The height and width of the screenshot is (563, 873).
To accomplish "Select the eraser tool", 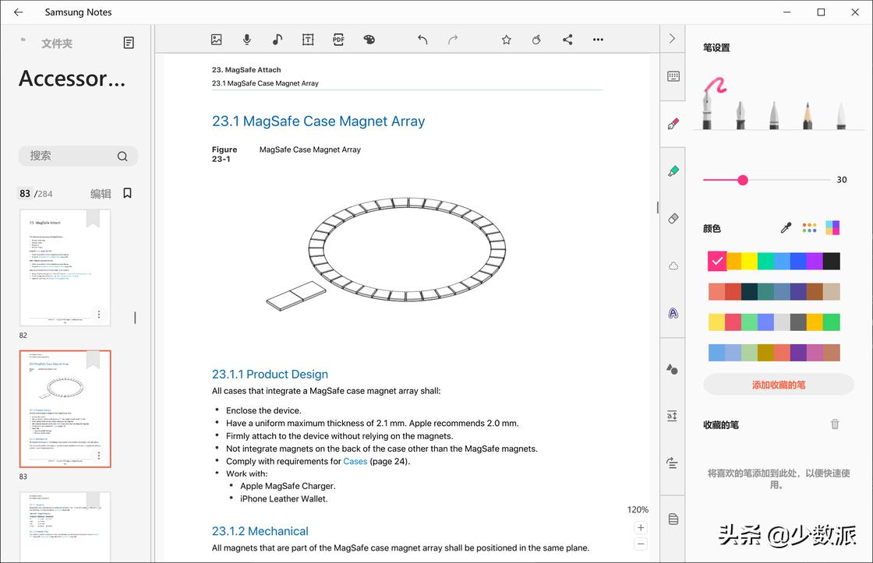I will click(x=673, y=219).
